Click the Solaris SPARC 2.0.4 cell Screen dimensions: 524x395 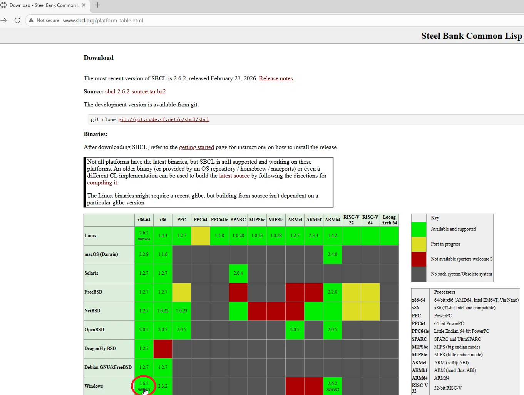(238, 273)
